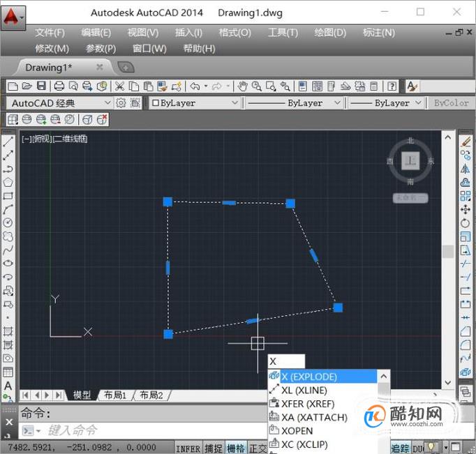476x454 pixels.
Task: Switch to the 模型 model tab
Action: [x=82, y=395]
